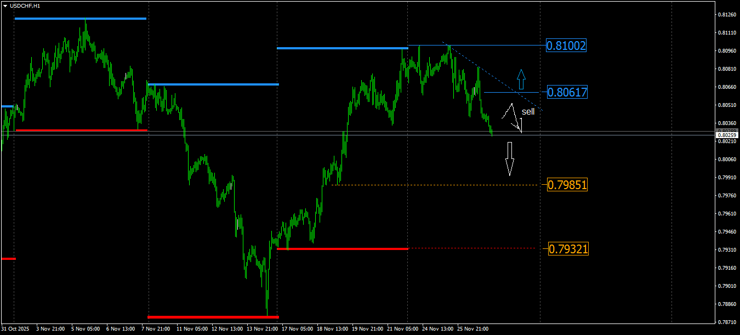Screen dimensions: 740x335
Task: Select the 0.79851 orange price label
Action: [567, 185]
